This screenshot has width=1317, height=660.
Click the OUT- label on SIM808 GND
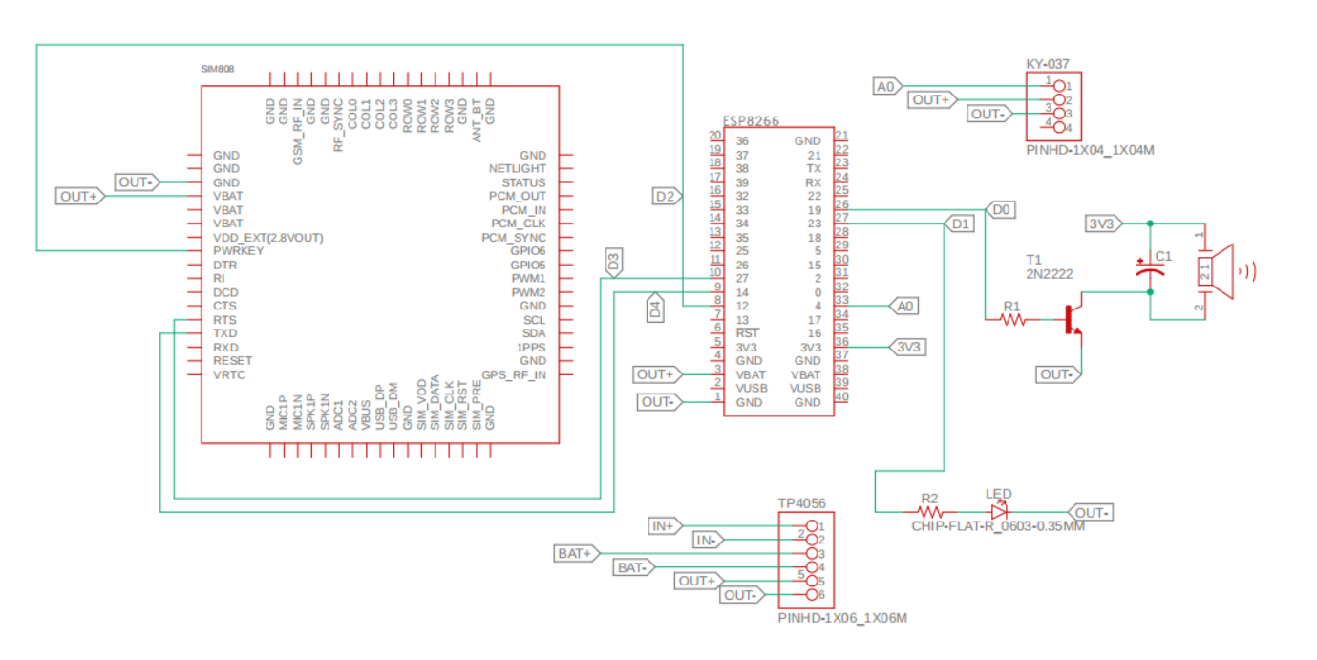pos(138,182)
